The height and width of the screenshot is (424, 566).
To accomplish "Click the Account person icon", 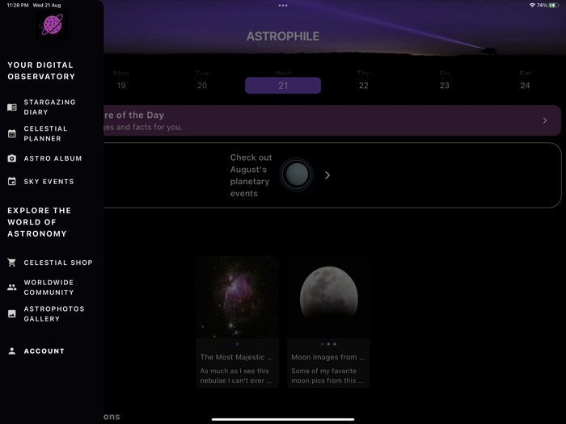I will (12, 351).
